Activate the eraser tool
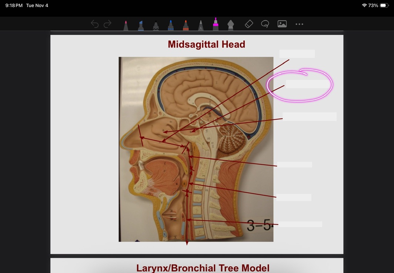 (249, 24)
